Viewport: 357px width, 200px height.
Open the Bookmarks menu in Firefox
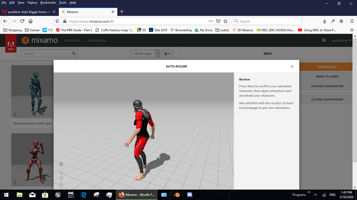click(x=48, y=3)
